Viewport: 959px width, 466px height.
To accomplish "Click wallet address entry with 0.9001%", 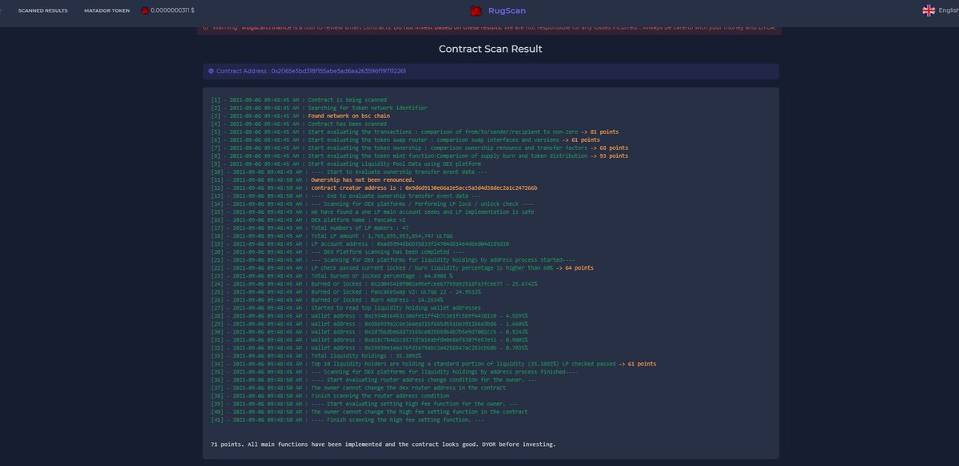I will pos(369,339).
